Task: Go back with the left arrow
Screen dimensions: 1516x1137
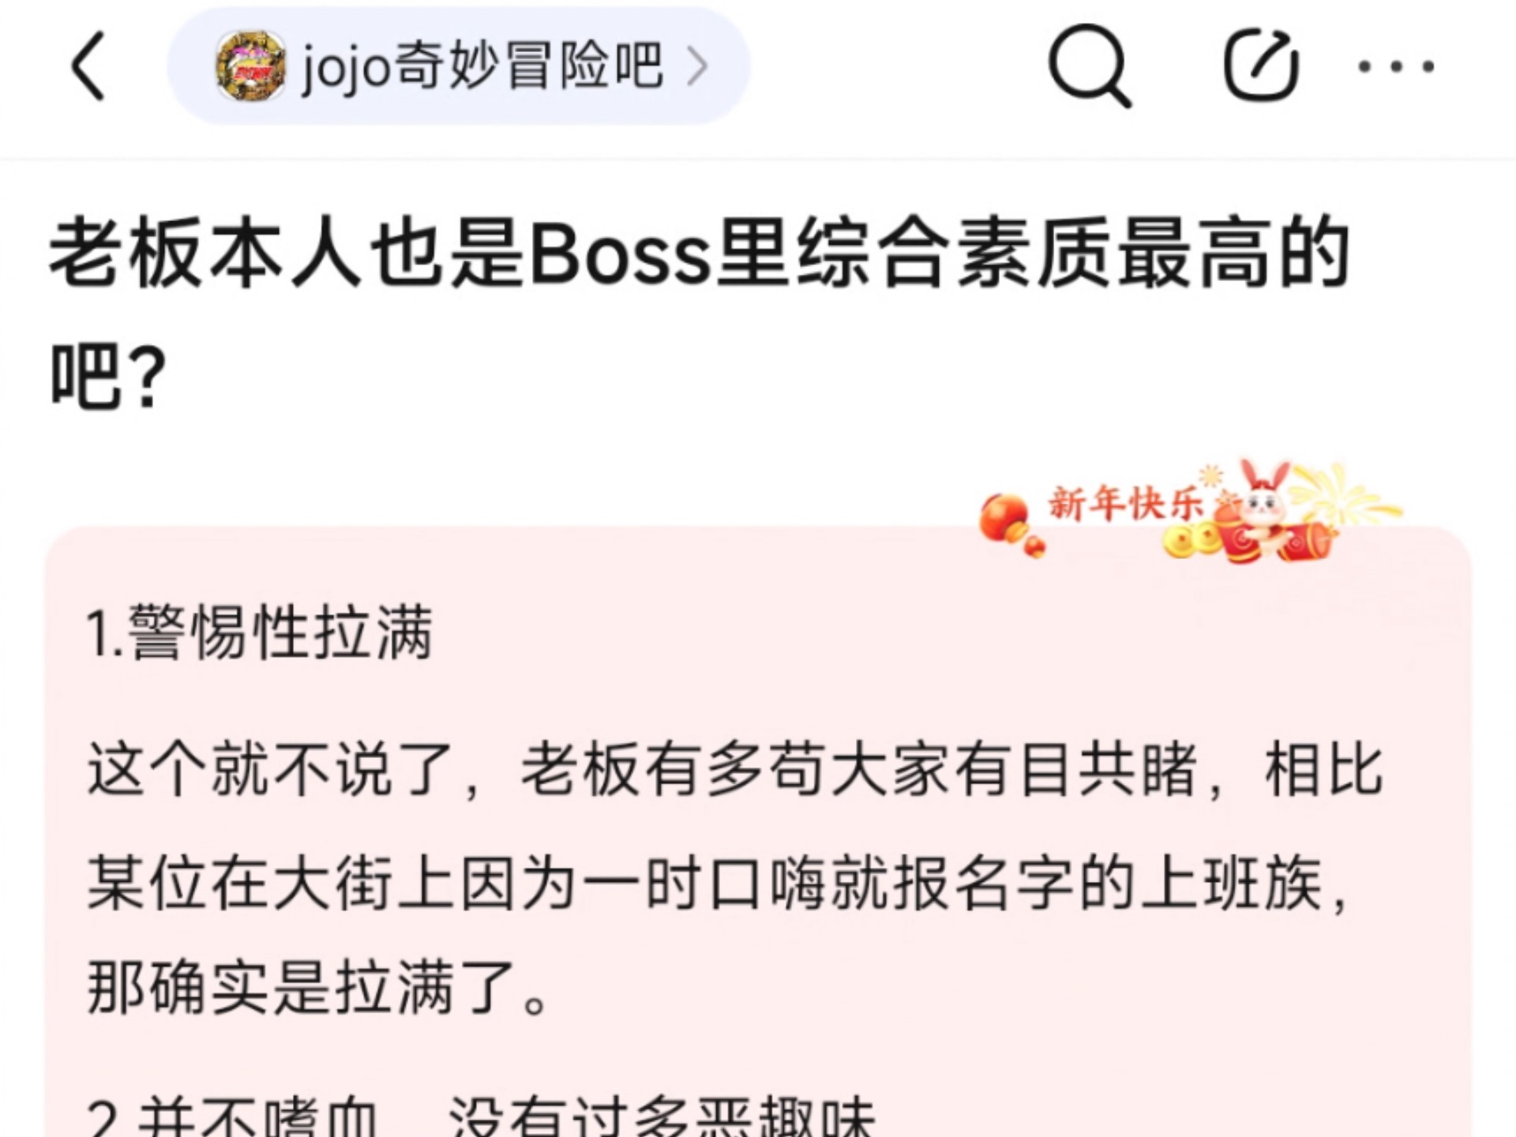Action: click(88, 66)
